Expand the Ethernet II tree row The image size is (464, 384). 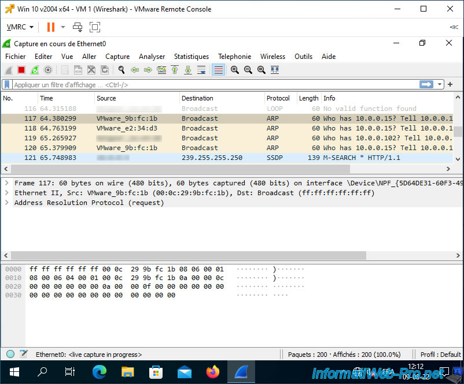pos(6,193)
